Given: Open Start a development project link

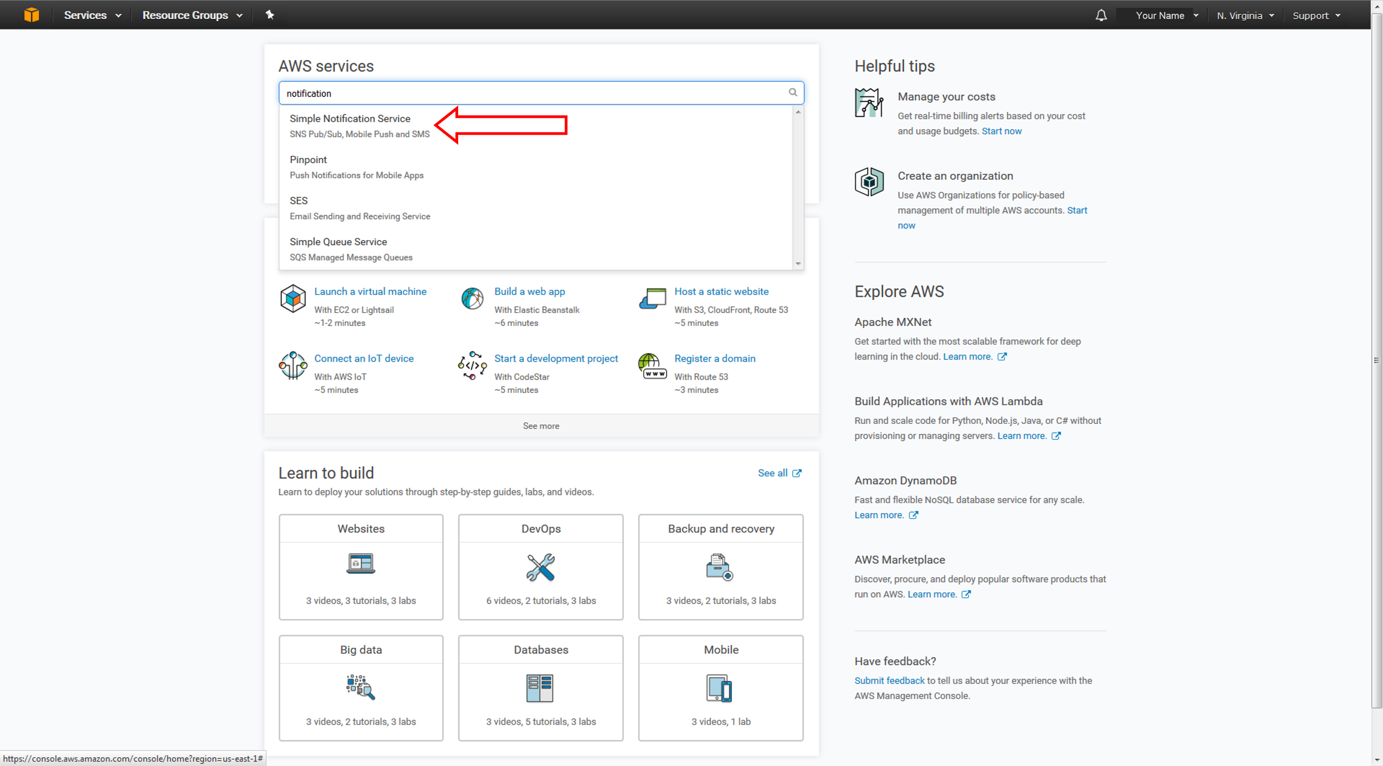Looking at the screenshot, I should [556, 359].
